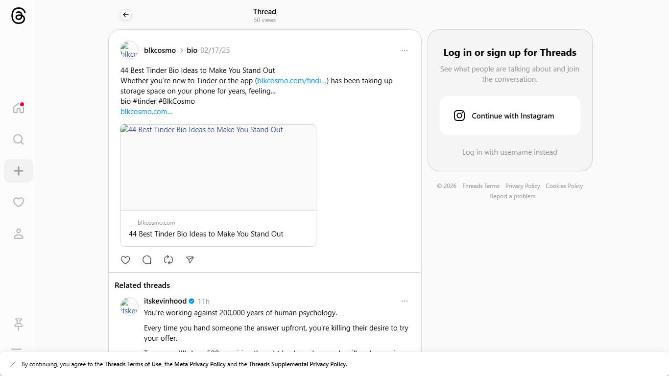Screen dimensions: 669x376
Task: Click the pin icon in sidebar
Action: [x=19, y=324]
